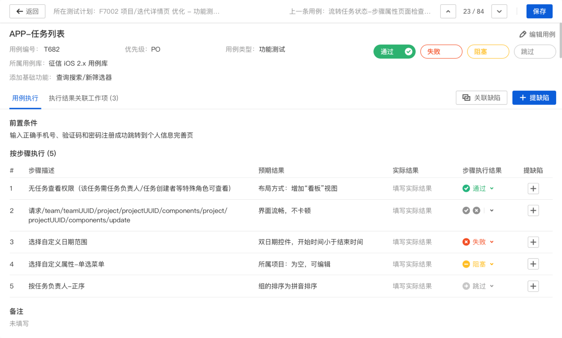Image resolution: width=562 pixels, height=338 pixels.
Task: Expand step 4 阻塞 result dropdown
Action: coord(492,264)
